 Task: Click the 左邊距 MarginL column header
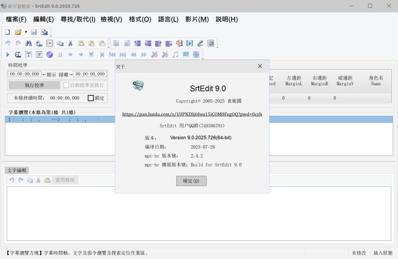[294, 81]
